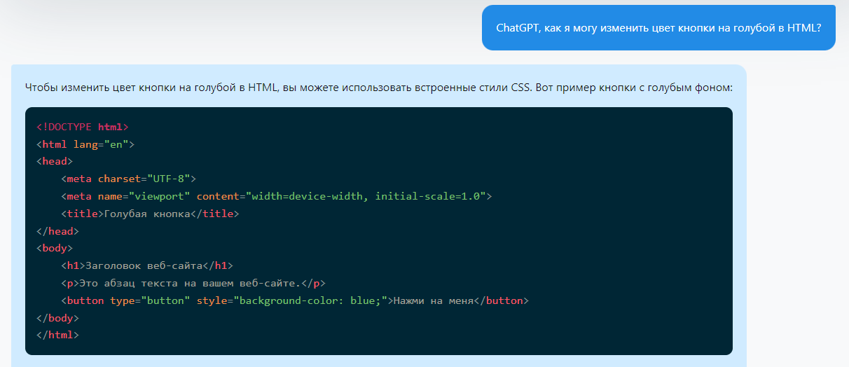
Task: Select the meta charset="UTF-8" line
Action: 129,179
